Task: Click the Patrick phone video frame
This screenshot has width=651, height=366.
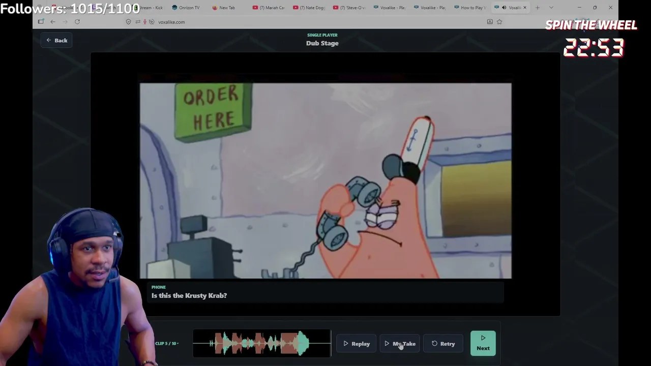Action: [x=325, y=180]
